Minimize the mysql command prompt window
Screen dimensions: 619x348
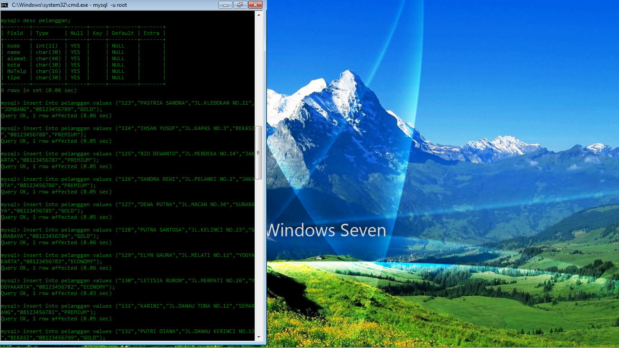click(x=225, y=5)
